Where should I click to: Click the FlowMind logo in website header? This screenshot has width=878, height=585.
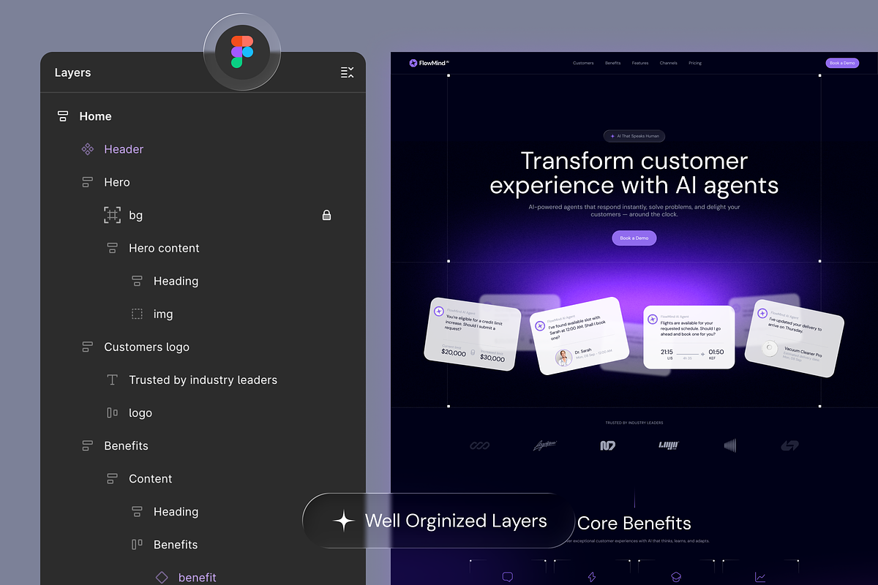pos(429,63)
